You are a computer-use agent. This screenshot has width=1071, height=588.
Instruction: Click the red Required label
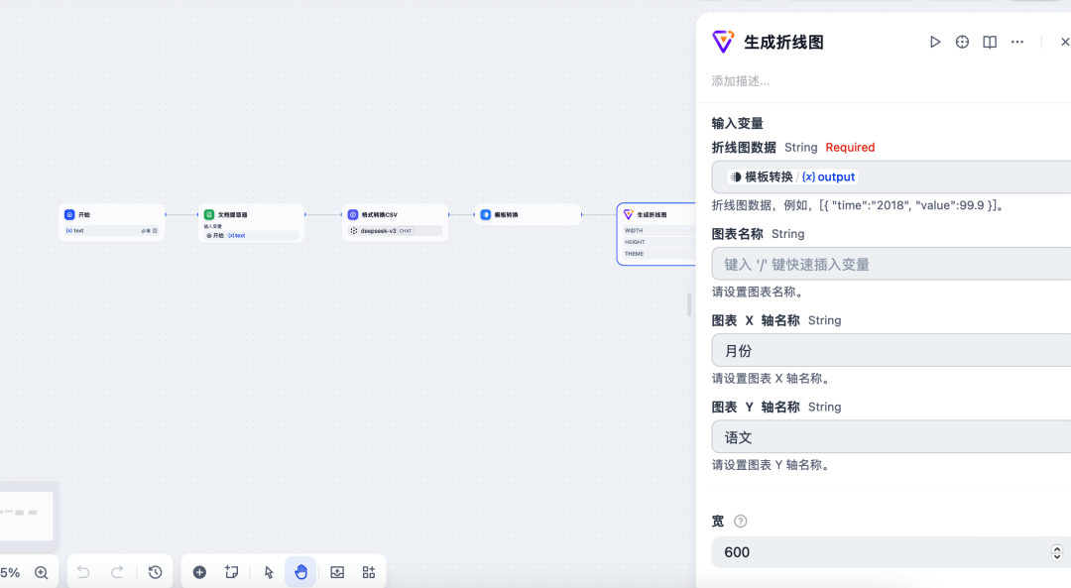pos(850,148)
